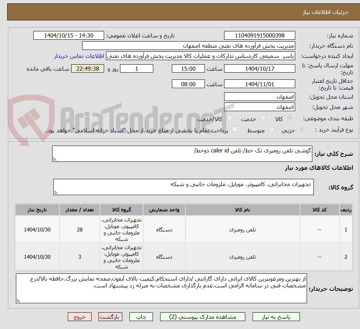
Task: Click quantity 3 in row 2
Action: pos(79,257)
